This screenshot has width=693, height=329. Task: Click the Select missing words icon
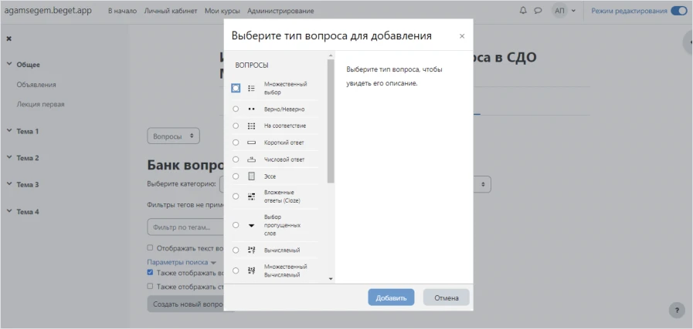[252, 225]
